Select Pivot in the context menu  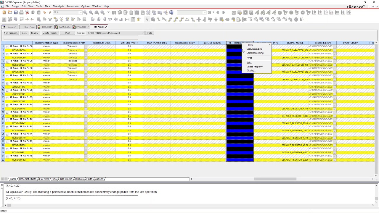coord(249,58)
